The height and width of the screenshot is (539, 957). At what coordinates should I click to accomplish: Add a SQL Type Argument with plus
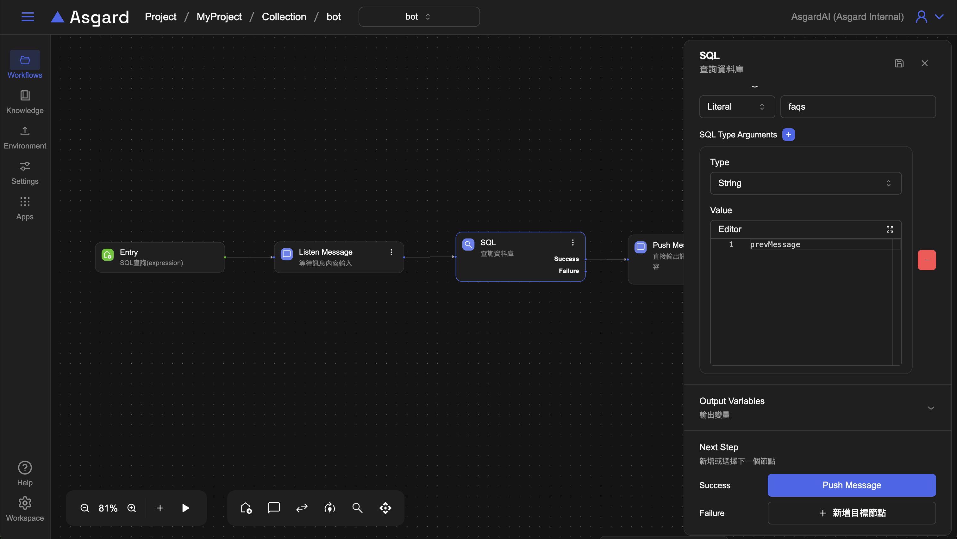pos(788,135)
